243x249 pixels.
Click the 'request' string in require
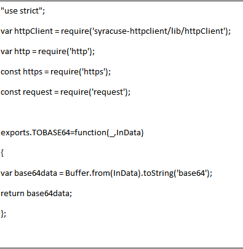pos(108,92)
